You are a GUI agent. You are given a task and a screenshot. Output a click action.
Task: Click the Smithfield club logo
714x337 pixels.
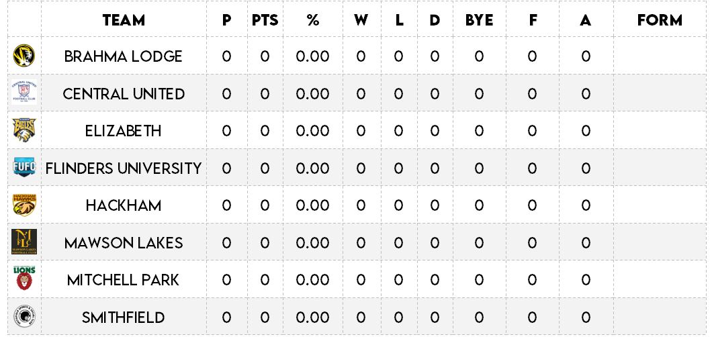[24, 316]
